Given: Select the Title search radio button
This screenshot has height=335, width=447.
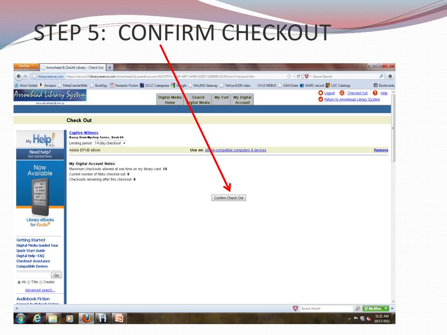Looking at the screenshot, I should 28,282.
